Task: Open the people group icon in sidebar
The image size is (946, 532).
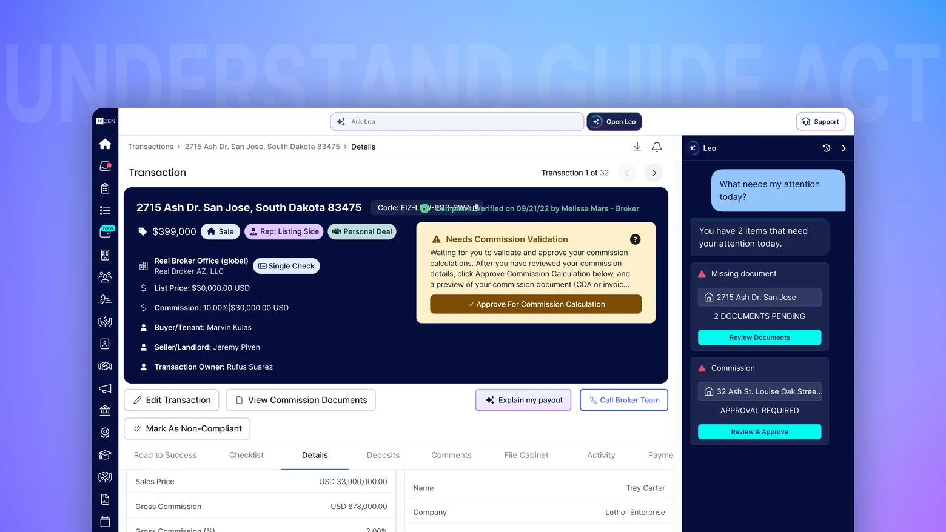Action: tap(105, 277)
